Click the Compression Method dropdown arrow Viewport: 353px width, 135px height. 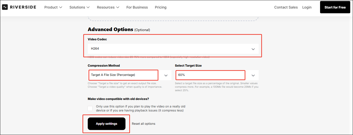(x=166, y=75)
